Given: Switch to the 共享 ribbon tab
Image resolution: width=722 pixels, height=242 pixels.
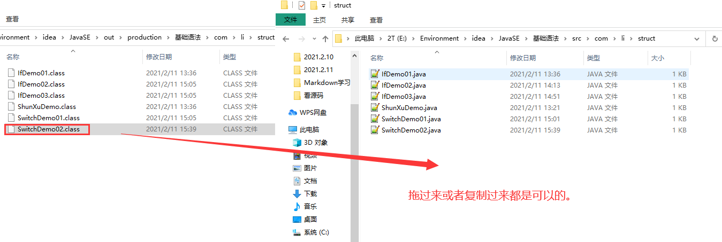Looking at the screenshot, I should tap(348, 20).
